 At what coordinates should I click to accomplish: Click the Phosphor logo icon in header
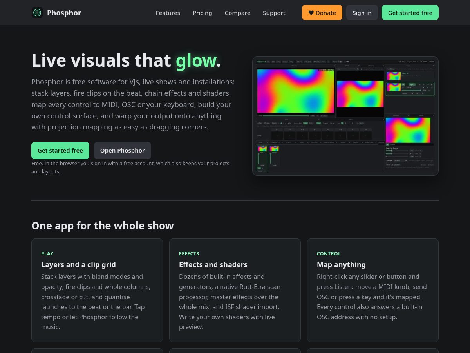click(37, 13)
